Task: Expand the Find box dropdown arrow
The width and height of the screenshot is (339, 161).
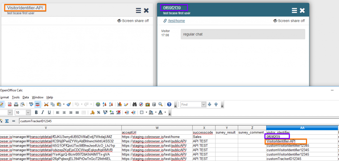Action: point(204,105)
